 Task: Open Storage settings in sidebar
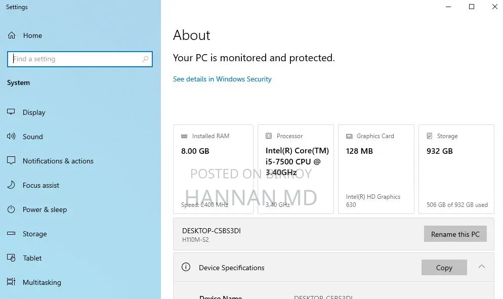pyautogui.click(x=34, y=234)
